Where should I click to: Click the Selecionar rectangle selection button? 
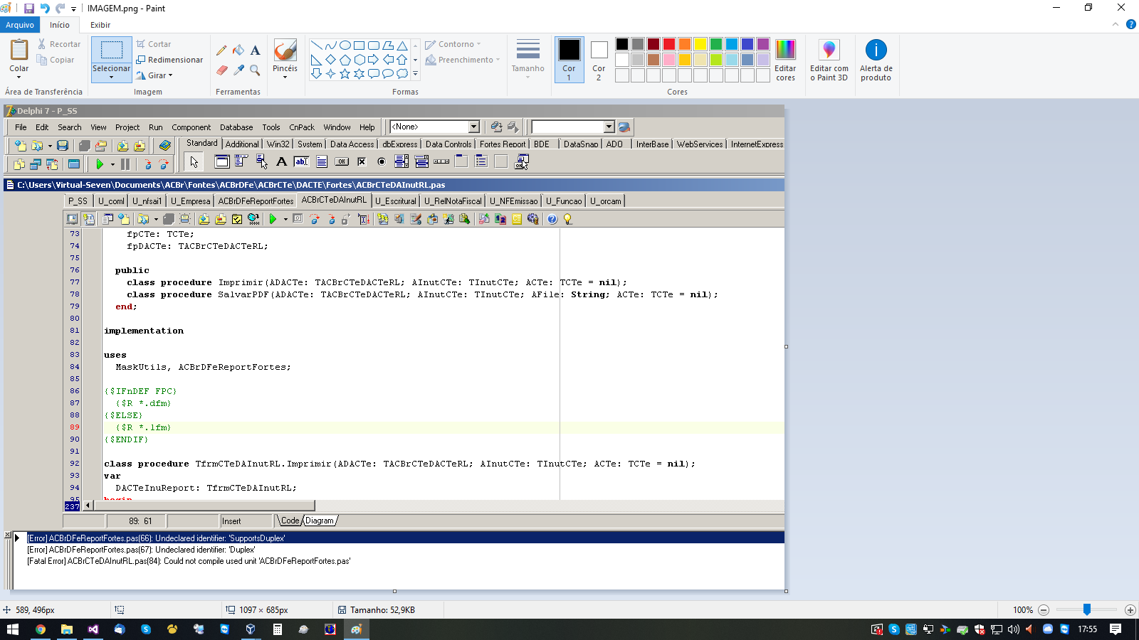[x=112, y=50]
